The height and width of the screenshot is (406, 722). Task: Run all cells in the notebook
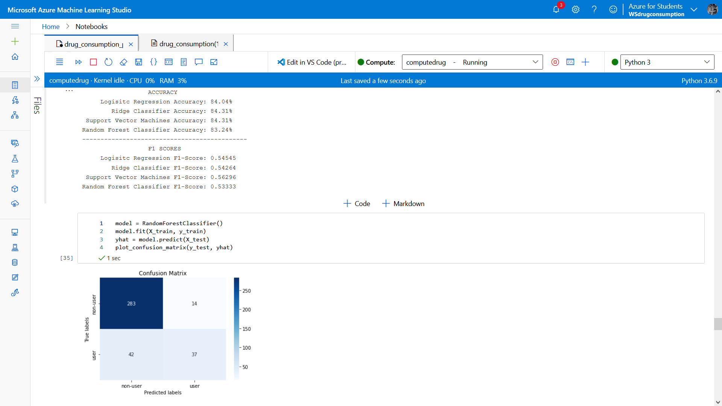pos(78,62)
